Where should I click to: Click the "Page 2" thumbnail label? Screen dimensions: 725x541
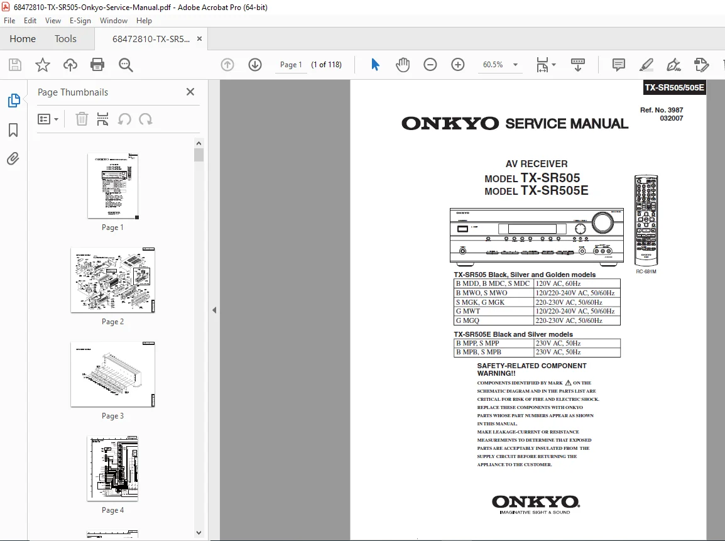coord(113,322)
